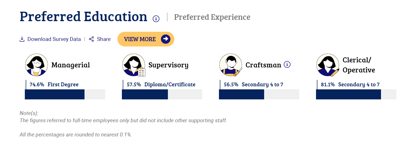This screenshot has height=152, width=410.
Task: Switch to the Preferred Experience tab
Action: click(212, 17)
